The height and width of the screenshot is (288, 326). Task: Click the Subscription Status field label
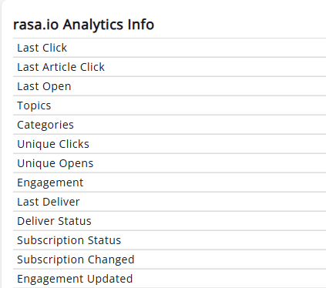click(69, 240)
